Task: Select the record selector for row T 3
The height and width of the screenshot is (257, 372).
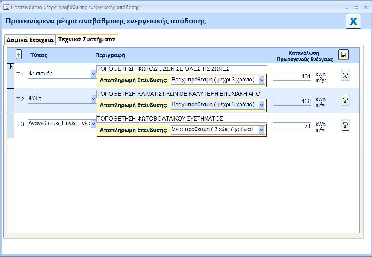Action: (11, 125)
